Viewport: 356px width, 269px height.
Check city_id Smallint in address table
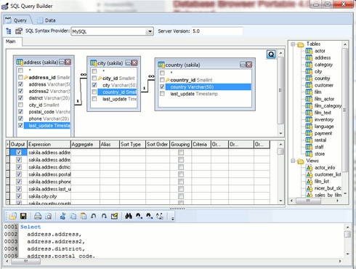click(x=20, y=105)
